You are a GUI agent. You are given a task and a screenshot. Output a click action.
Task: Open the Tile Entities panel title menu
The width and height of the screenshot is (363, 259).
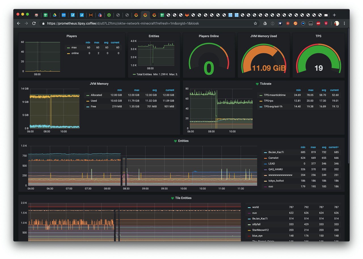pos(183,198)
